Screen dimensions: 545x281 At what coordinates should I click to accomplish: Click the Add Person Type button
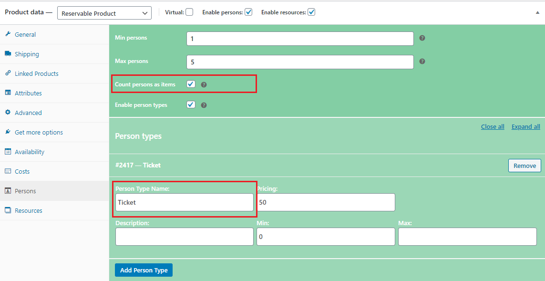tap(144, 270)
